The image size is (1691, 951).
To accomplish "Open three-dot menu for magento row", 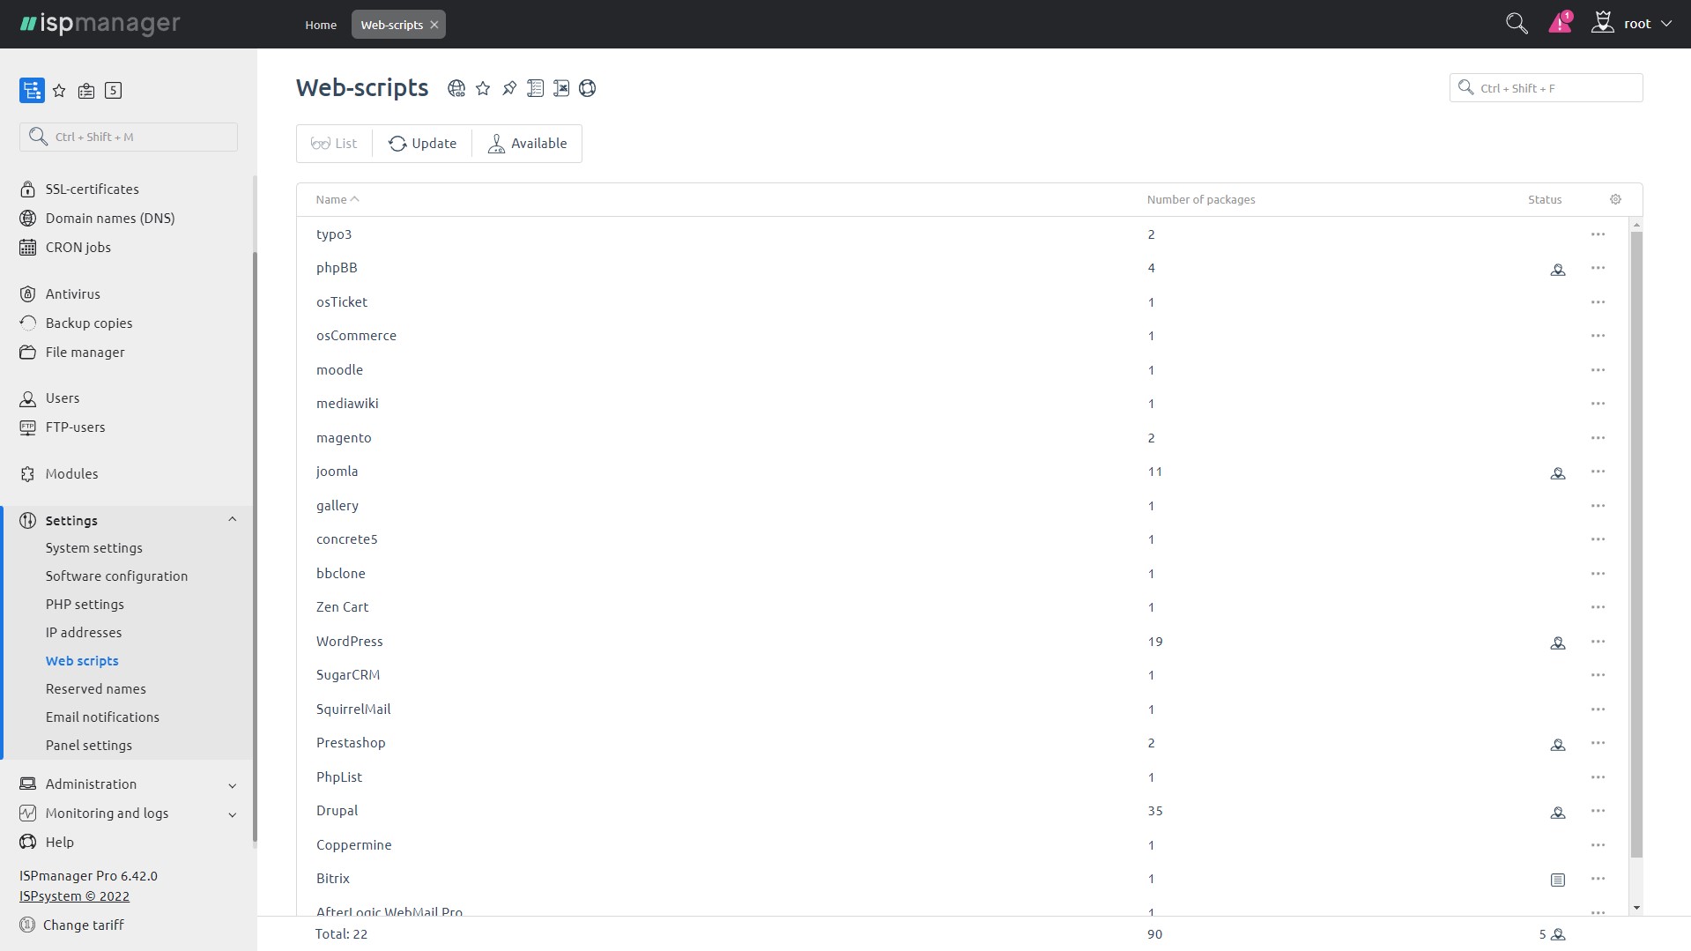I will (x=1598, y=438).
